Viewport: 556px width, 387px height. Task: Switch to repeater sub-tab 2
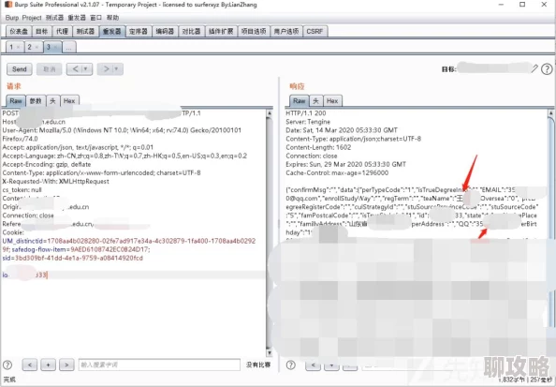(30, 47)
